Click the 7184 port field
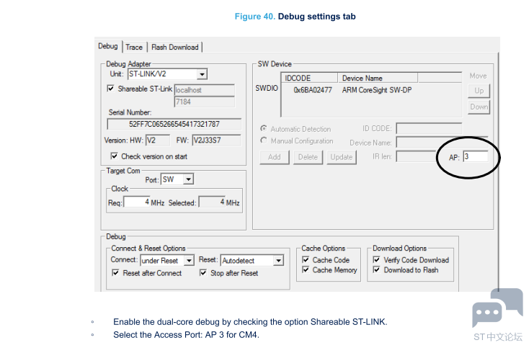Screen dimensions: 529x348 click(x=204, y=102)
